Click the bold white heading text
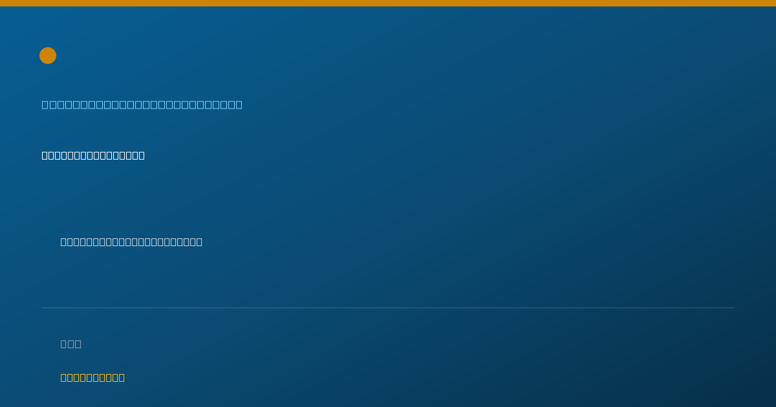Image resolution: width=776 pixels, height=407 pixels. 93,155
